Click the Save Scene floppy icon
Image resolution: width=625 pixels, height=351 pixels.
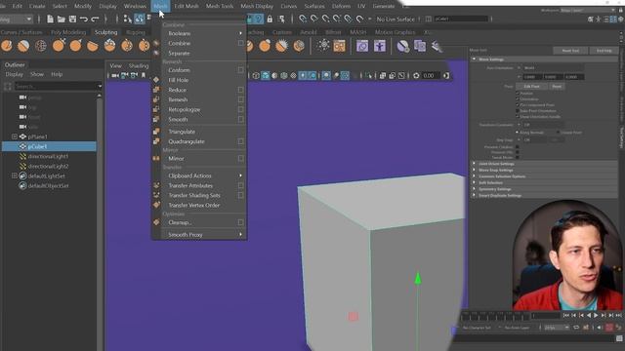(x=72, y=19)
